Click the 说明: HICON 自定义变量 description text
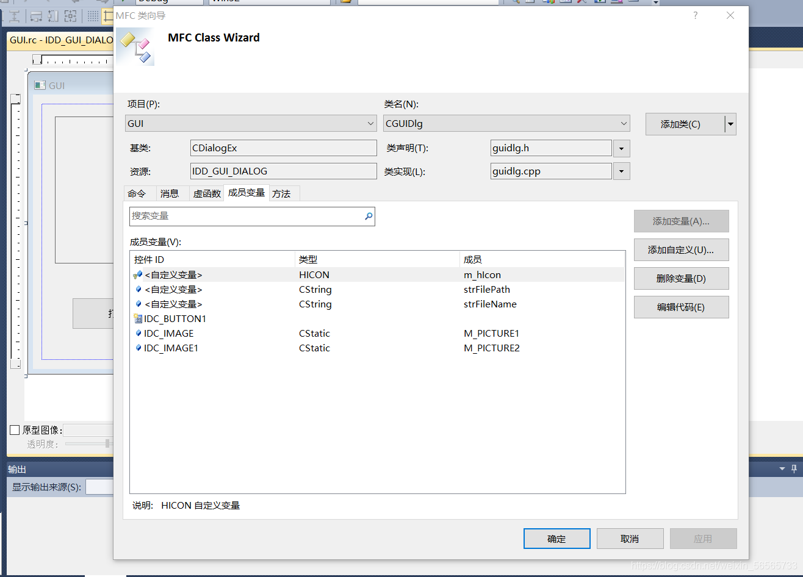803x577 pixels. [x=187, y=506]
